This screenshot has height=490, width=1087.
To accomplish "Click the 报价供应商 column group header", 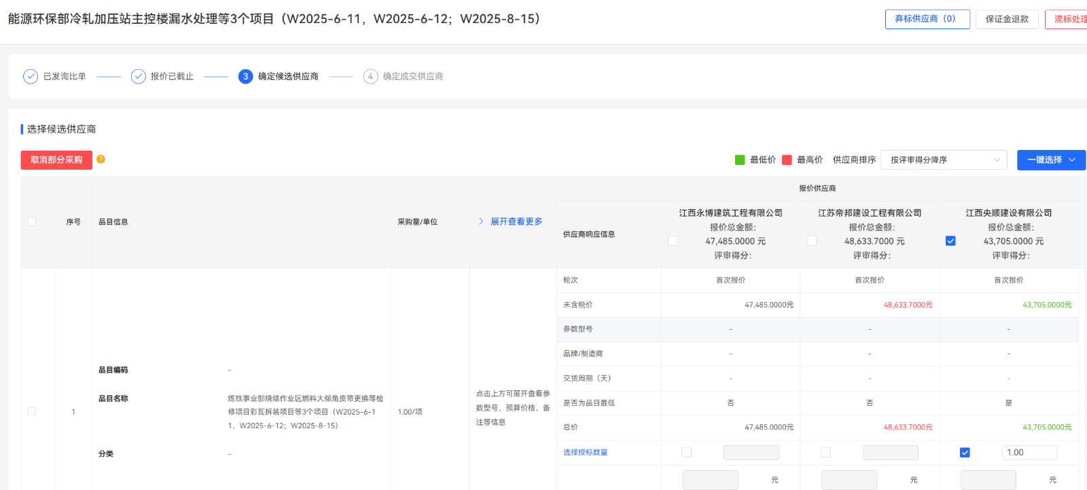I will tap(817, 189).
